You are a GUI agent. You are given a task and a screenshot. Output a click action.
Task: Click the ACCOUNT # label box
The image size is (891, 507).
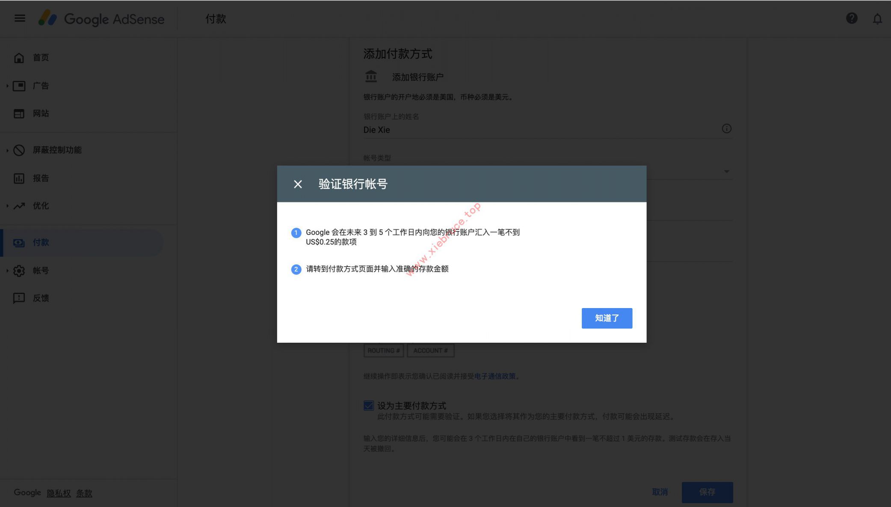click(430, 351)
